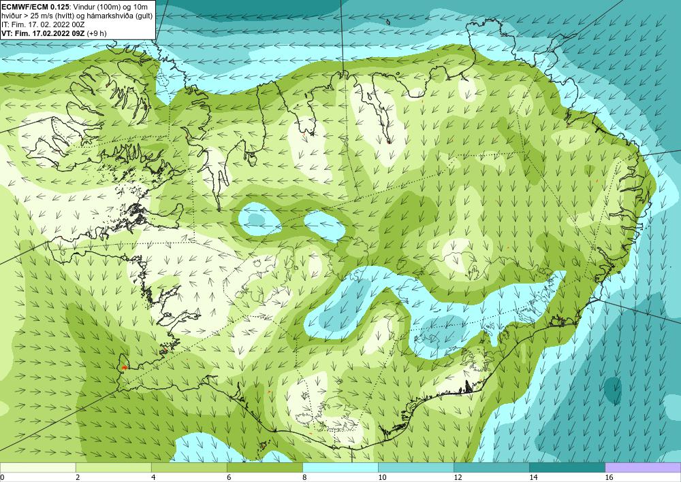The image size is (681, 482).
Task: Click the dark green 6–8 m/s legend swatch
Action: [x=264, y=468]
